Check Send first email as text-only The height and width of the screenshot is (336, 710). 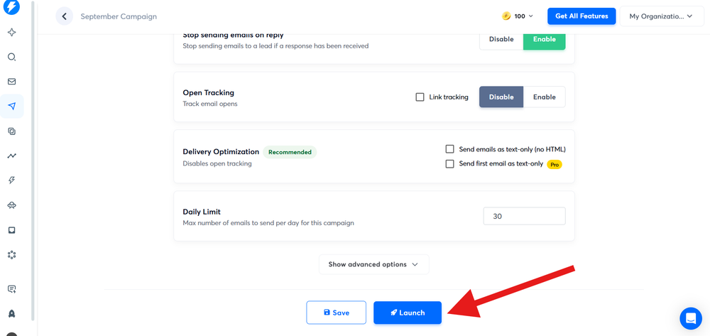[449, 164]
